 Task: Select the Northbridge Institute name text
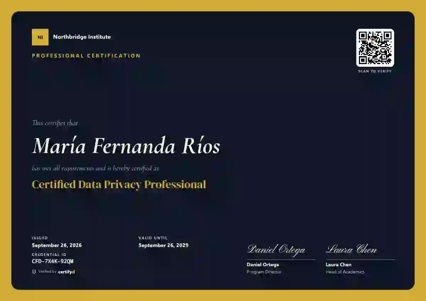click(82, 37)
